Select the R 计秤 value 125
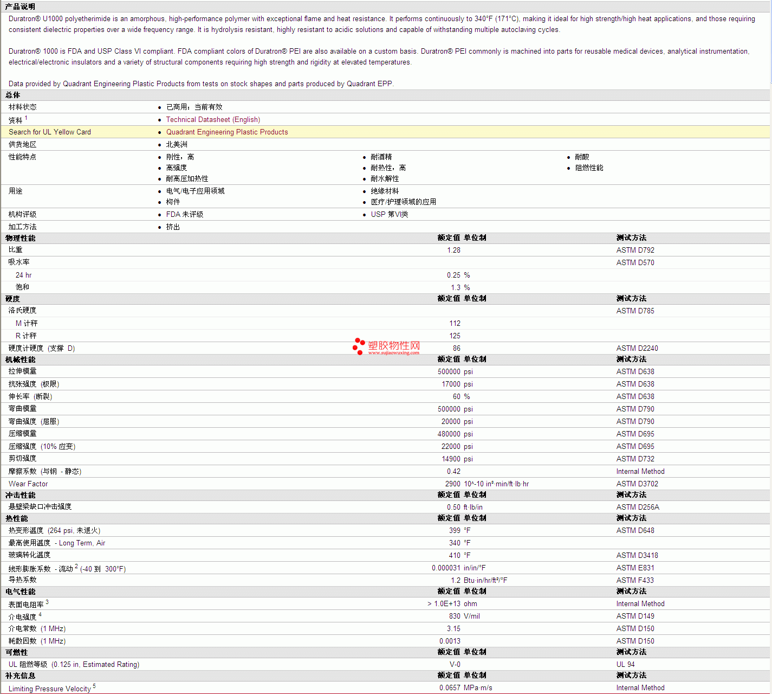The image size is (772, 694). click(455, 336)
